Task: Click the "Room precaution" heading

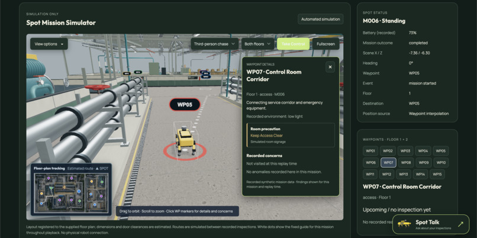Action: [265, 129]
